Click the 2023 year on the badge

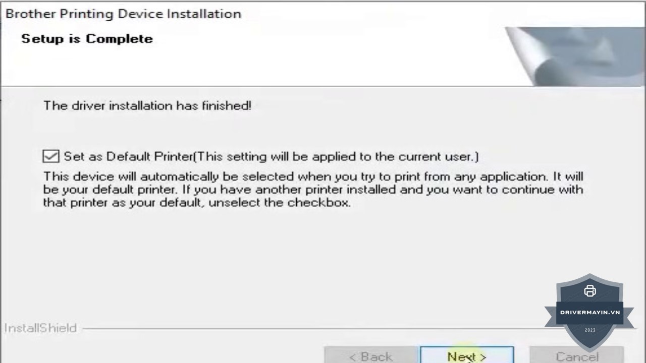[589, 330]
